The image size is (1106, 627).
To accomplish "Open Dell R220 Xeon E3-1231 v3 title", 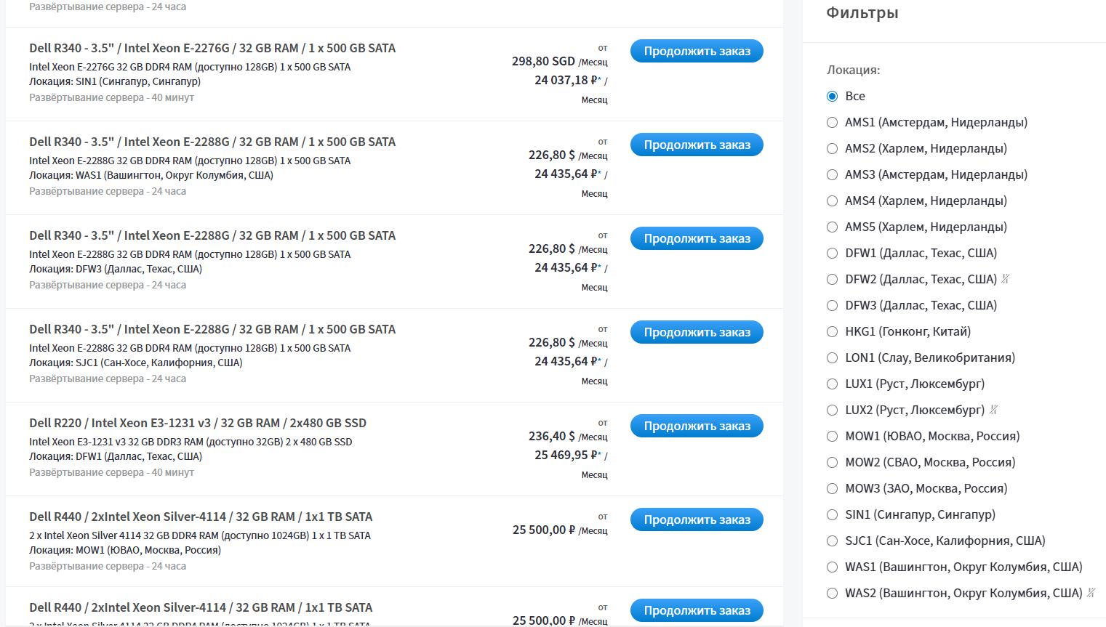I will coord(198,423).
